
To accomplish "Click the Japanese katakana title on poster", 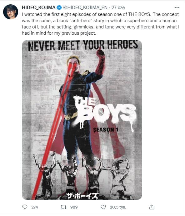I will click(x=82, y=196).
